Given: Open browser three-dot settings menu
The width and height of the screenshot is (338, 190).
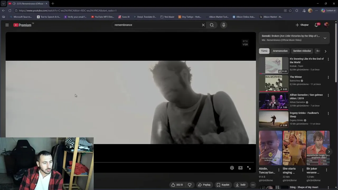Looking at the screenshot, I should (x=316, y=11).
